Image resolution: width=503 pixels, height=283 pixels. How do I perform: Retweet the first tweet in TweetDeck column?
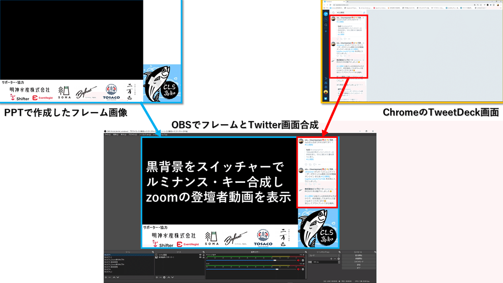click(341, 39)
